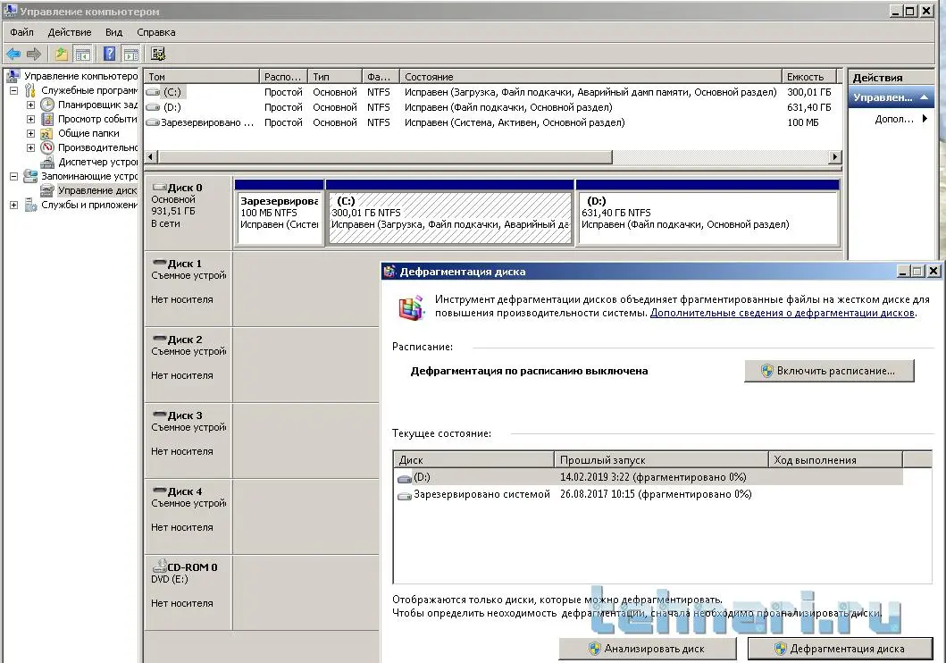The image size is (946, 663).
Task: Select CD-ROM 0 DVD (E:) label
Action: (x=188, y=592)
